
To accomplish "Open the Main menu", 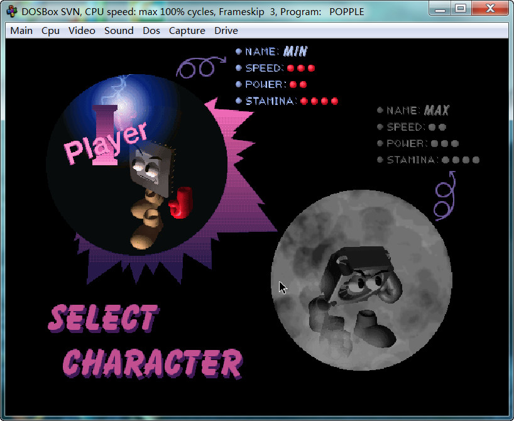I will pos(21,31).
